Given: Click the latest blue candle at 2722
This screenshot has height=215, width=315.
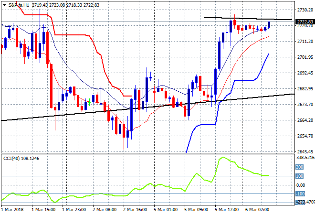Looking at the screenshot, I should click(269, 25).
